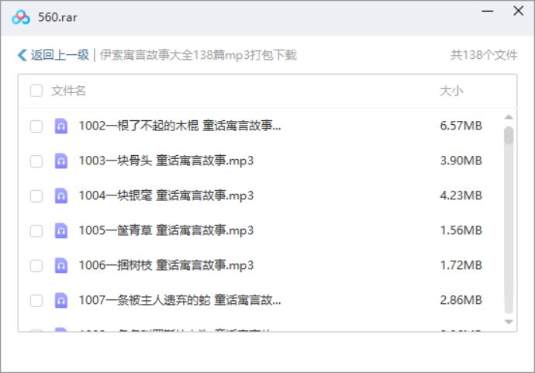Open the 1004一块银毫 童话寓言故事.mp3 file name
This screenshot has width=535, height=373.
pos(166,196)
